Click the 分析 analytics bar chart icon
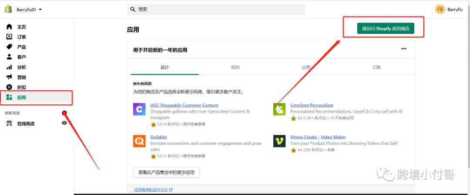 9,67
